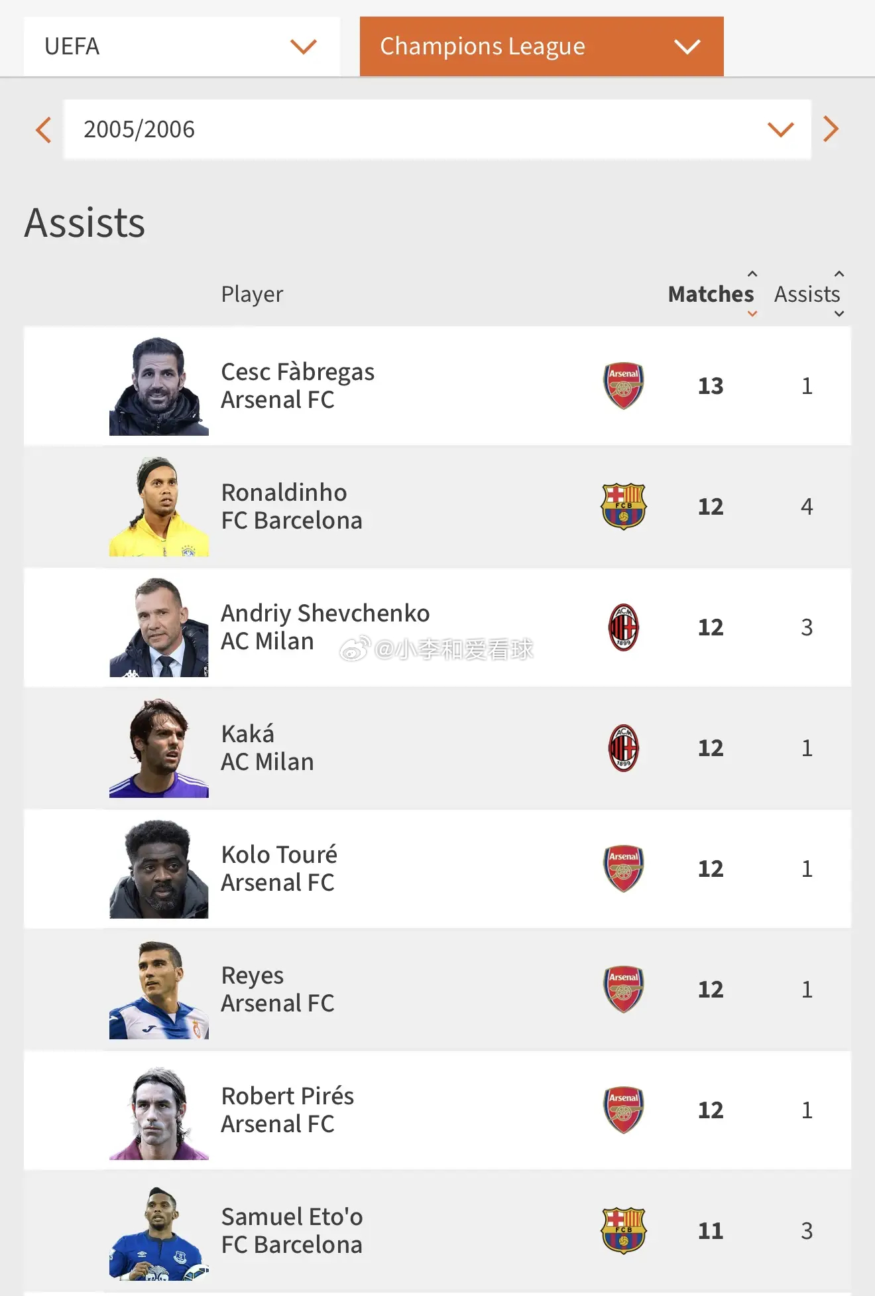Sort table by Assists column

pyautogui.click(x=809, y=294)
